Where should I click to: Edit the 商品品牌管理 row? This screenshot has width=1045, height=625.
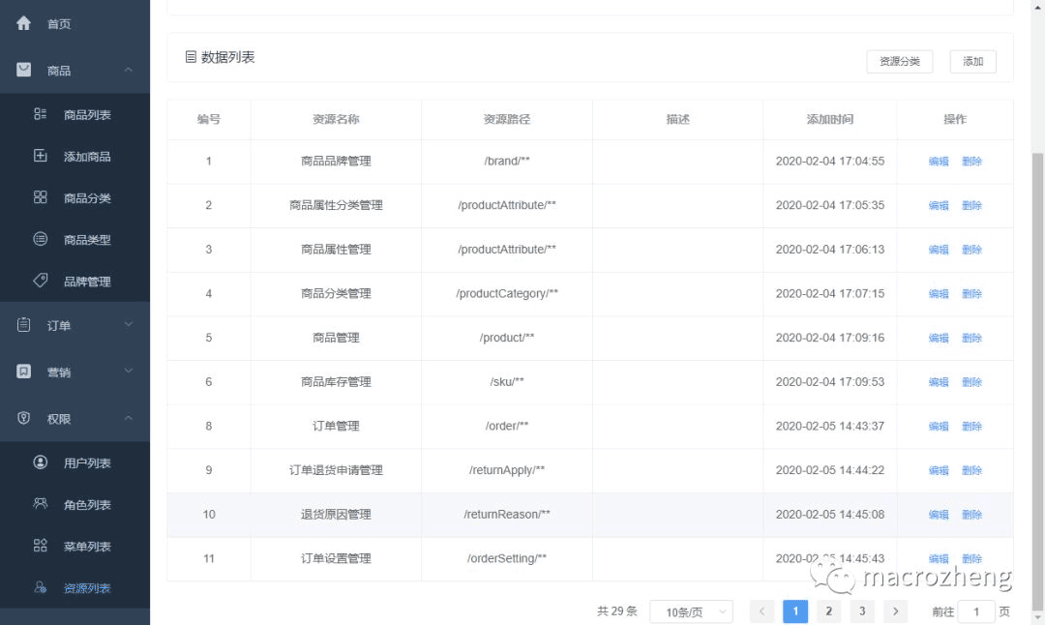(x=939, y=162)
